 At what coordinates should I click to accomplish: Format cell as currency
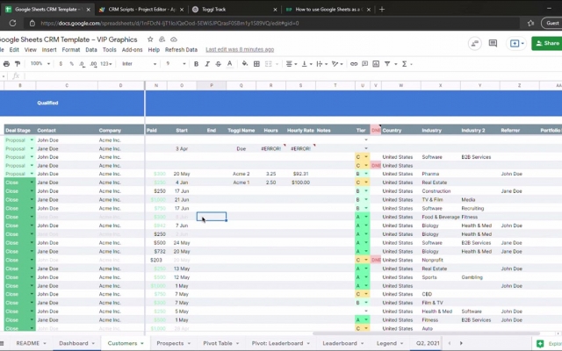click(x=61, y=64)
